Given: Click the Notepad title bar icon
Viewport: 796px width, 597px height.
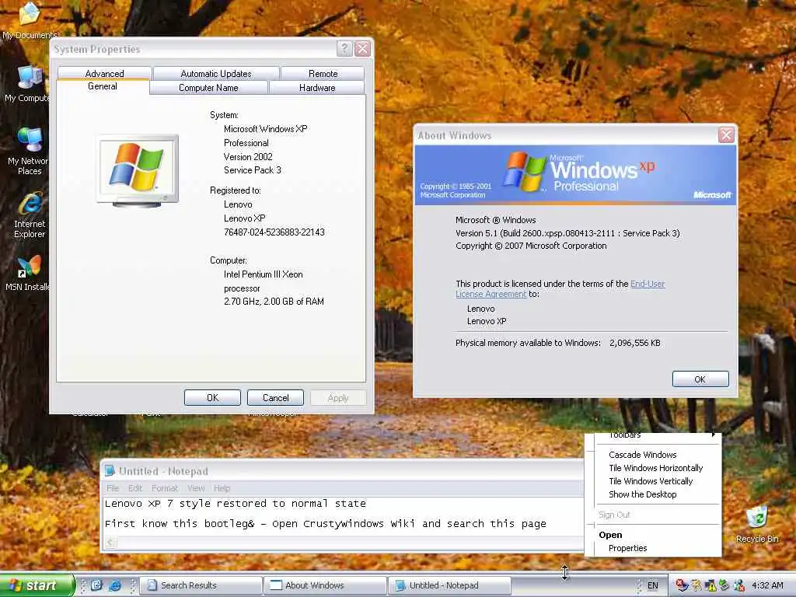Looking at the screenshot, I should (109, 470).
